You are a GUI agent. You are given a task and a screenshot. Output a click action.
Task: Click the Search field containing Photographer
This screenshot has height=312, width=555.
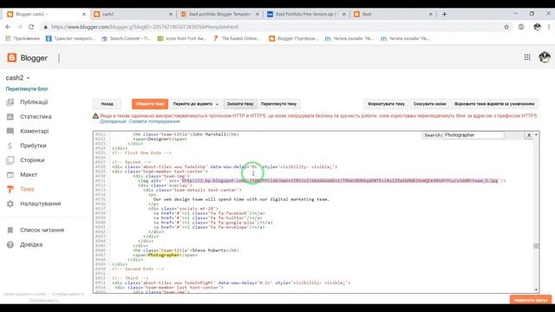click(x=473, y=135)
